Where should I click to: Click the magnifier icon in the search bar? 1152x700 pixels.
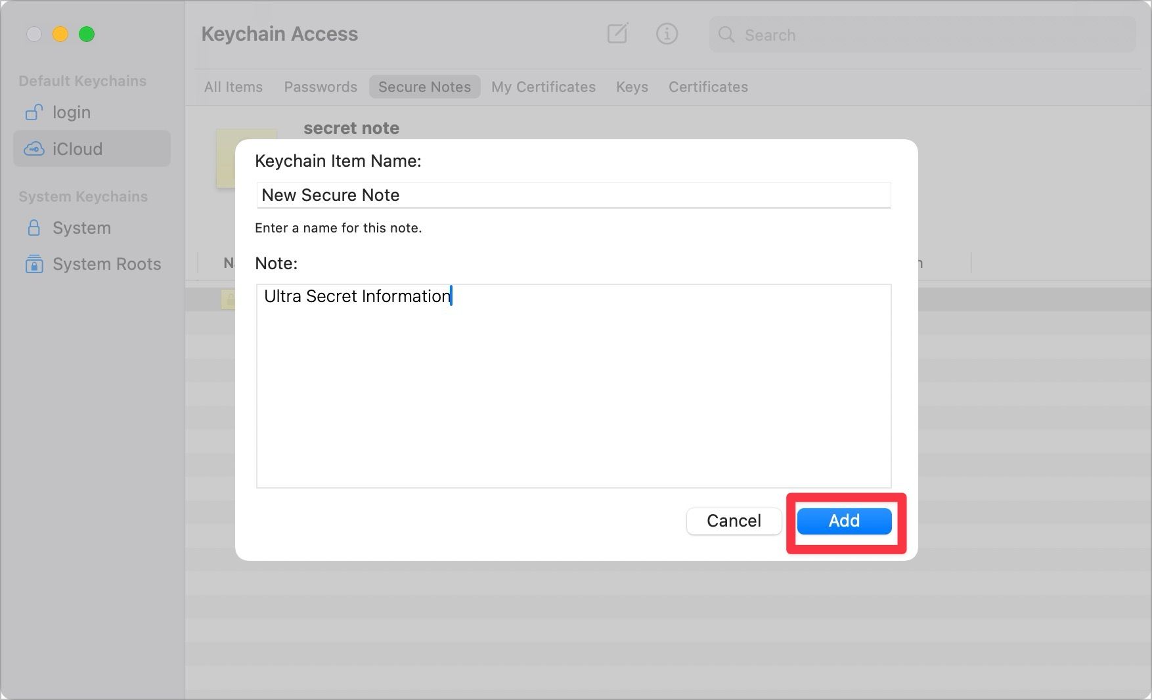[x=726, y=34]
